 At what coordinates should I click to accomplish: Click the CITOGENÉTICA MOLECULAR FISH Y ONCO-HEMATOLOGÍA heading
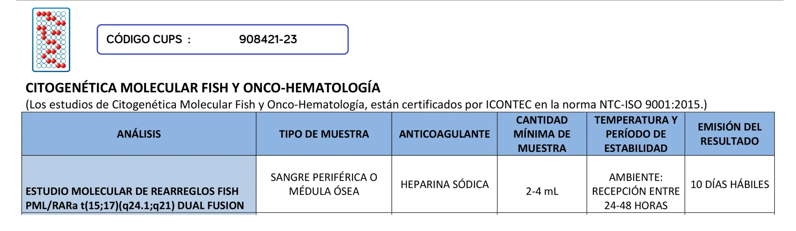[203, 88]
